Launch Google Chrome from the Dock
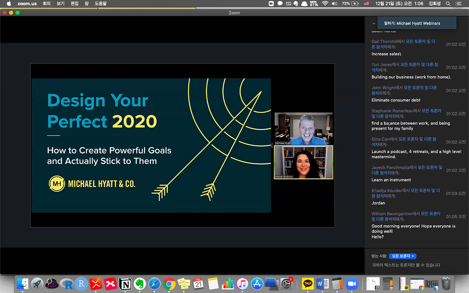This screenshot has height=293, width=469. click(x=169, y=283)
